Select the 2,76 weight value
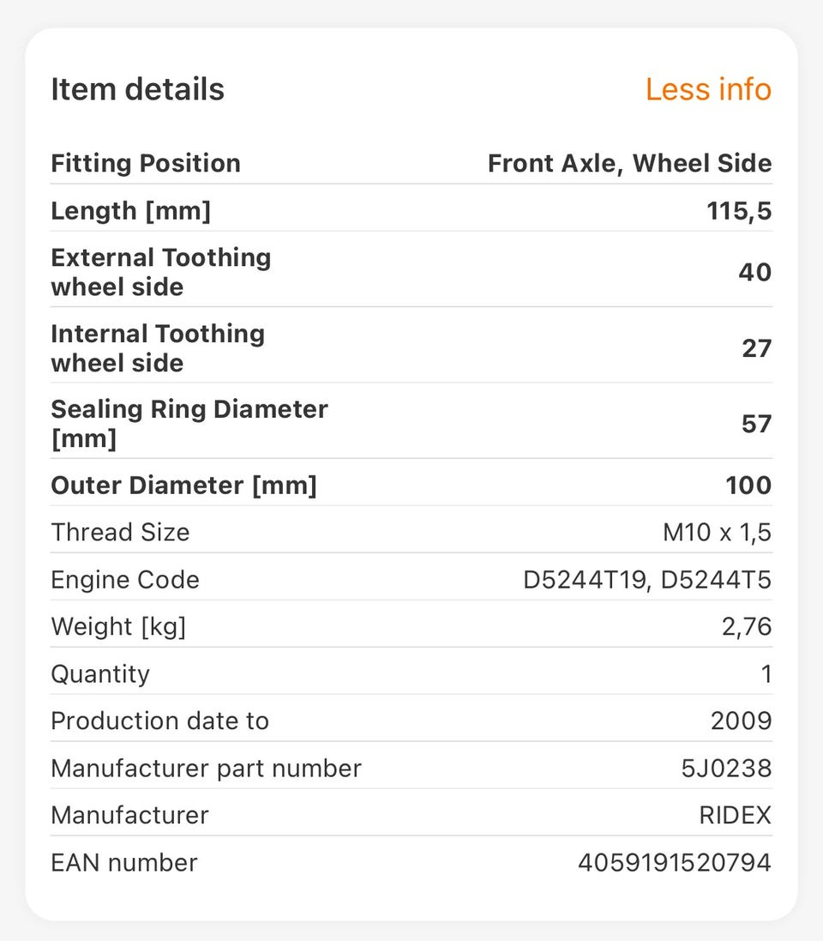Image resolution: width=823 pixels, height=941 pixels. (x=746, y=626)
